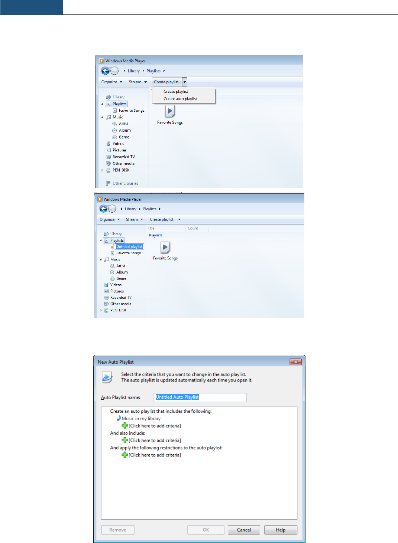
Task: Open the Stream dropdown in the upper window
Action: (138, 82)
